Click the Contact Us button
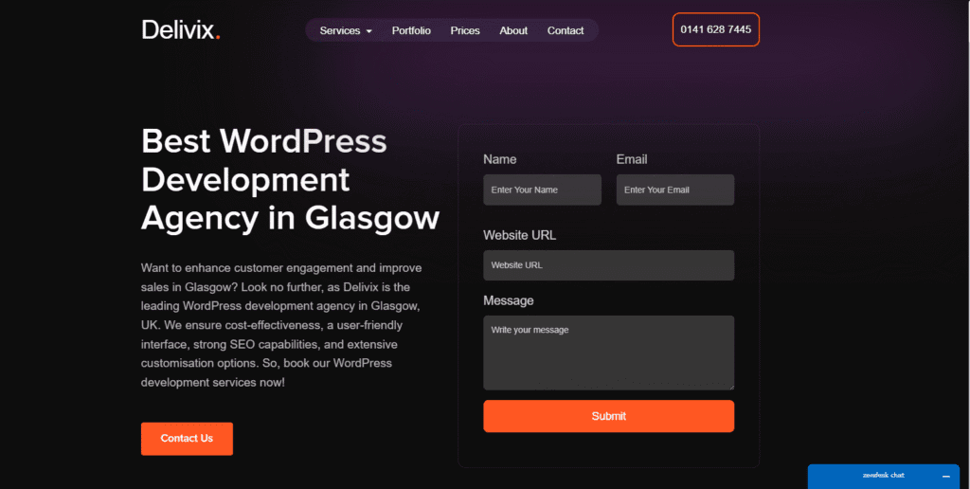The image size is (970, 489). point(187,438)
